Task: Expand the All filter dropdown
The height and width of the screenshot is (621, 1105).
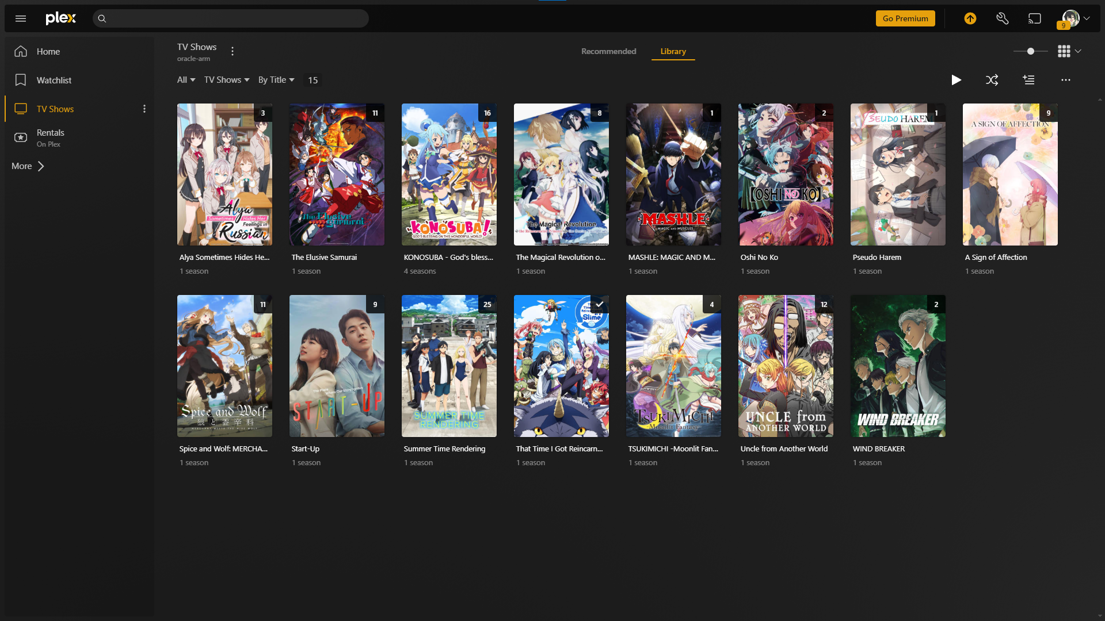Action: point(186,80)
